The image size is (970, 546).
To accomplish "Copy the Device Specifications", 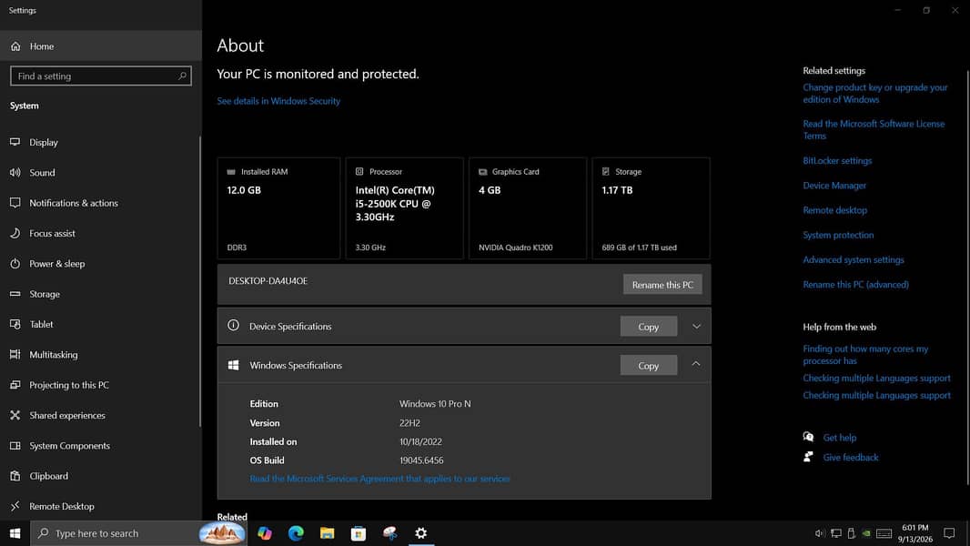I will click(x=648, y=327).
